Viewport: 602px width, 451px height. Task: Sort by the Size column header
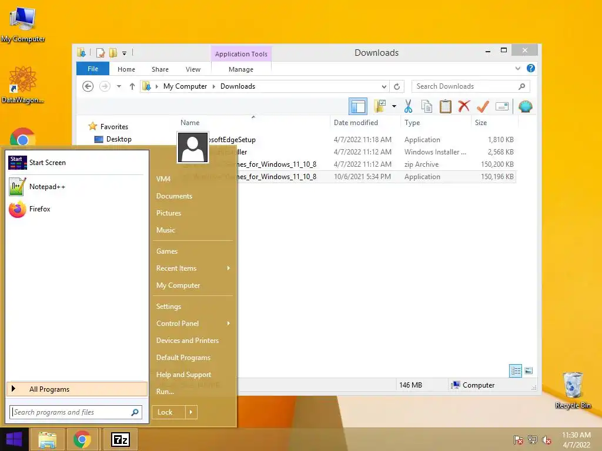click(481, 123)
